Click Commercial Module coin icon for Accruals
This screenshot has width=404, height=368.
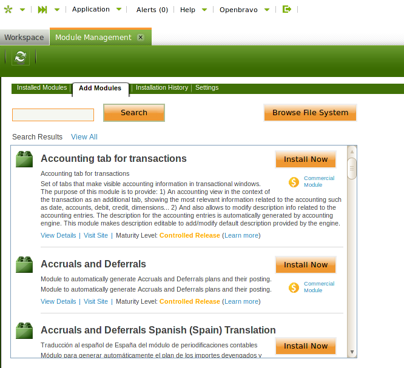[x=294, y=287]
